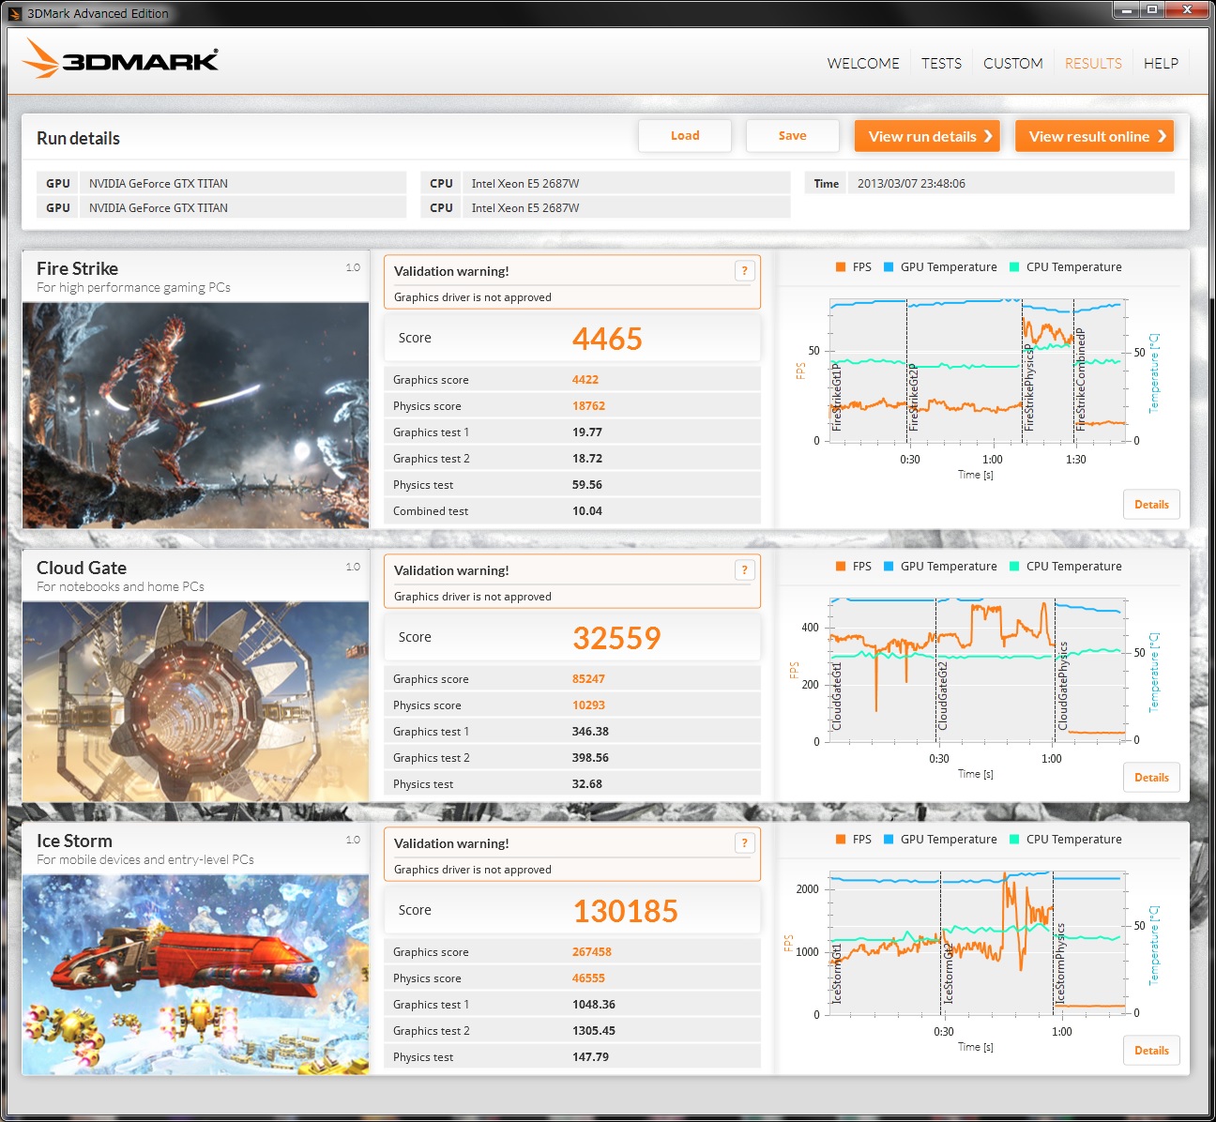Click the Run details heading
Viewport: 1216px width, 1122px height.
tap(78, 138)
